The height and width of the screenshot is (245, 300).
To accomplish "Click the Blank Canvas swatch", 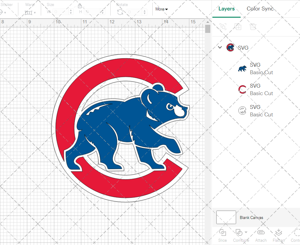I will 226,217.
